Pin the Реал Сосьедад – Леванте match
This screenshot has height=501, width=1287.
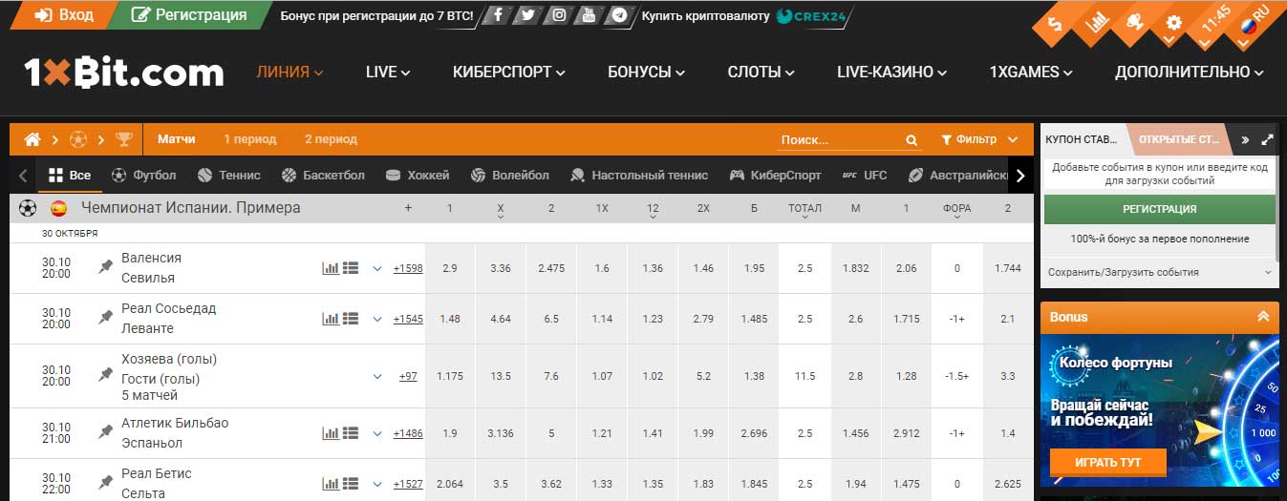coord(106,318)
